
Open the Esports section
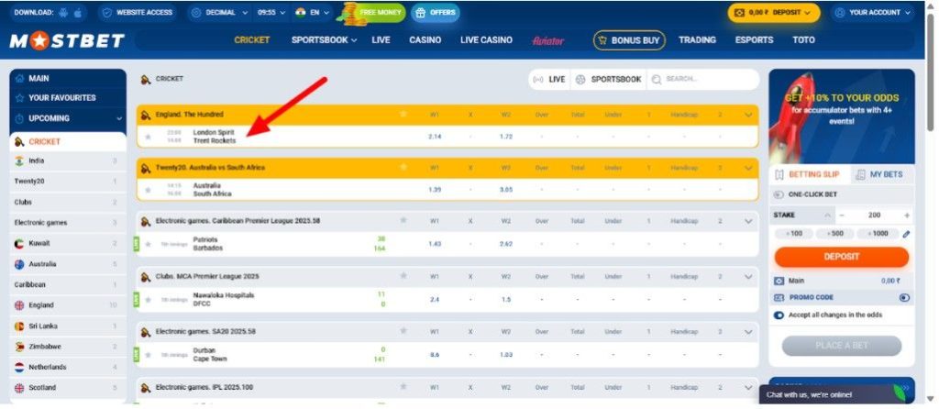754,40
